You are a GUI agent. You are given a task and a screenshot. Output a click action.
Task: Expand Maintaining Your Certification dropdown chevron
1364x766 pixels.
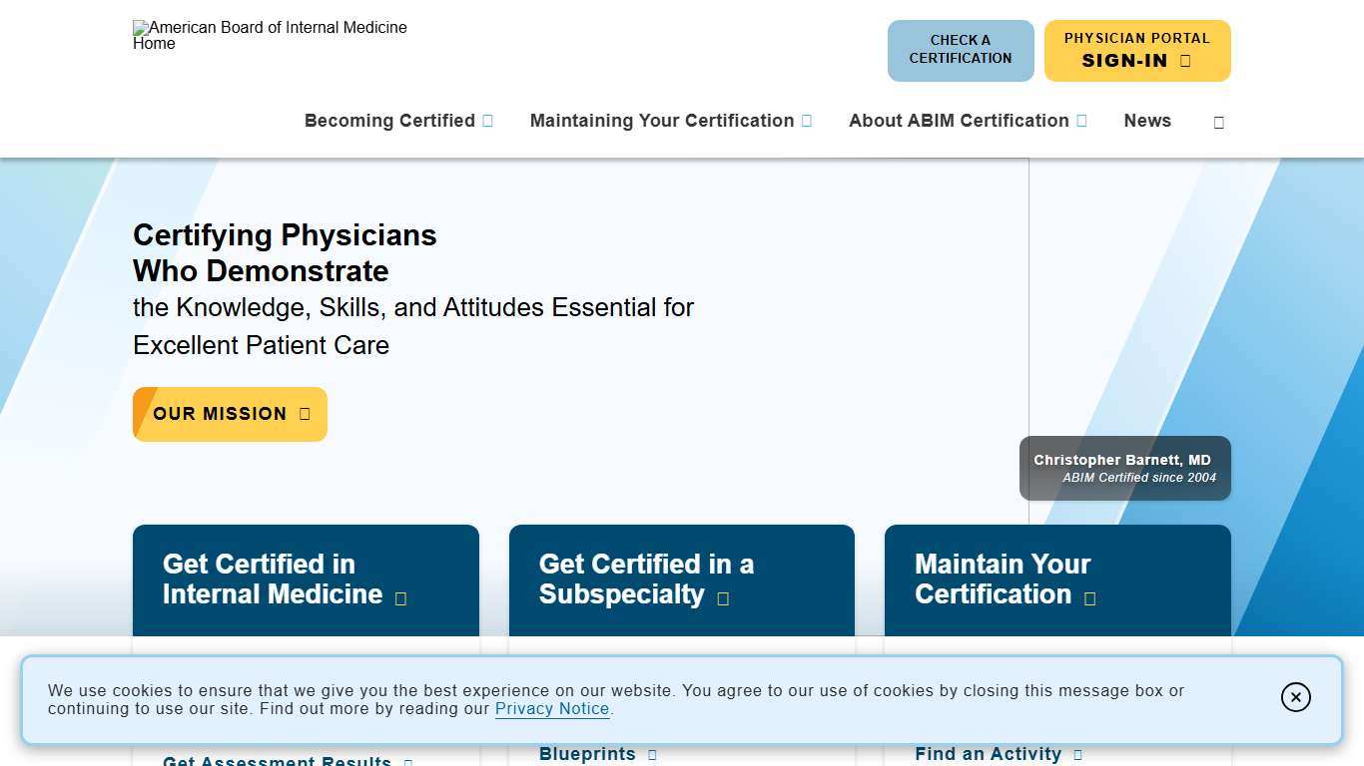pos(807,121)
